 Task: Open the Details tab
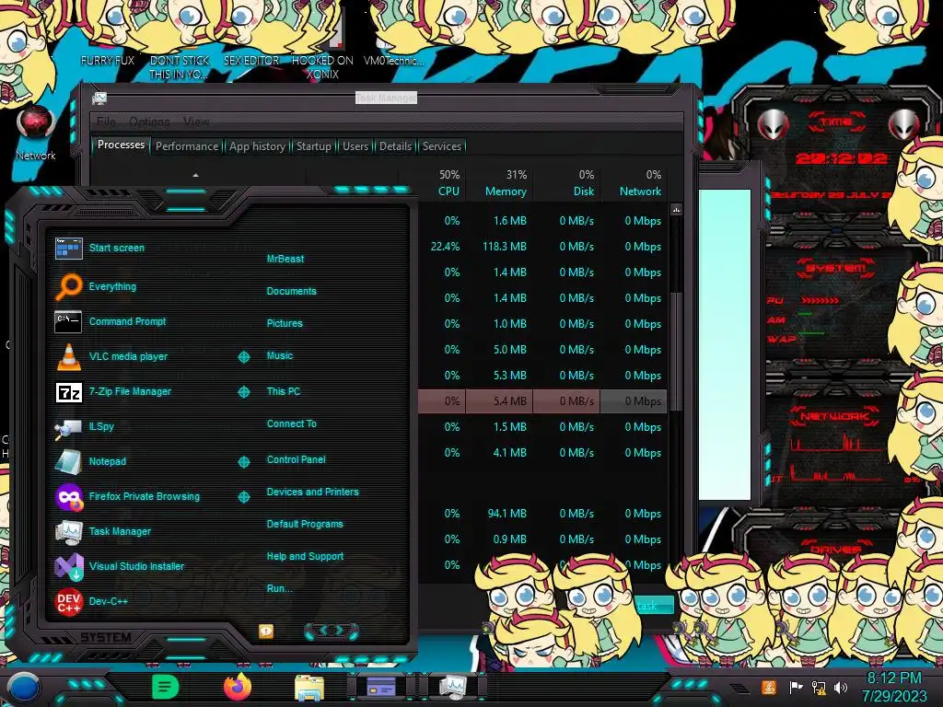(396, 146)
